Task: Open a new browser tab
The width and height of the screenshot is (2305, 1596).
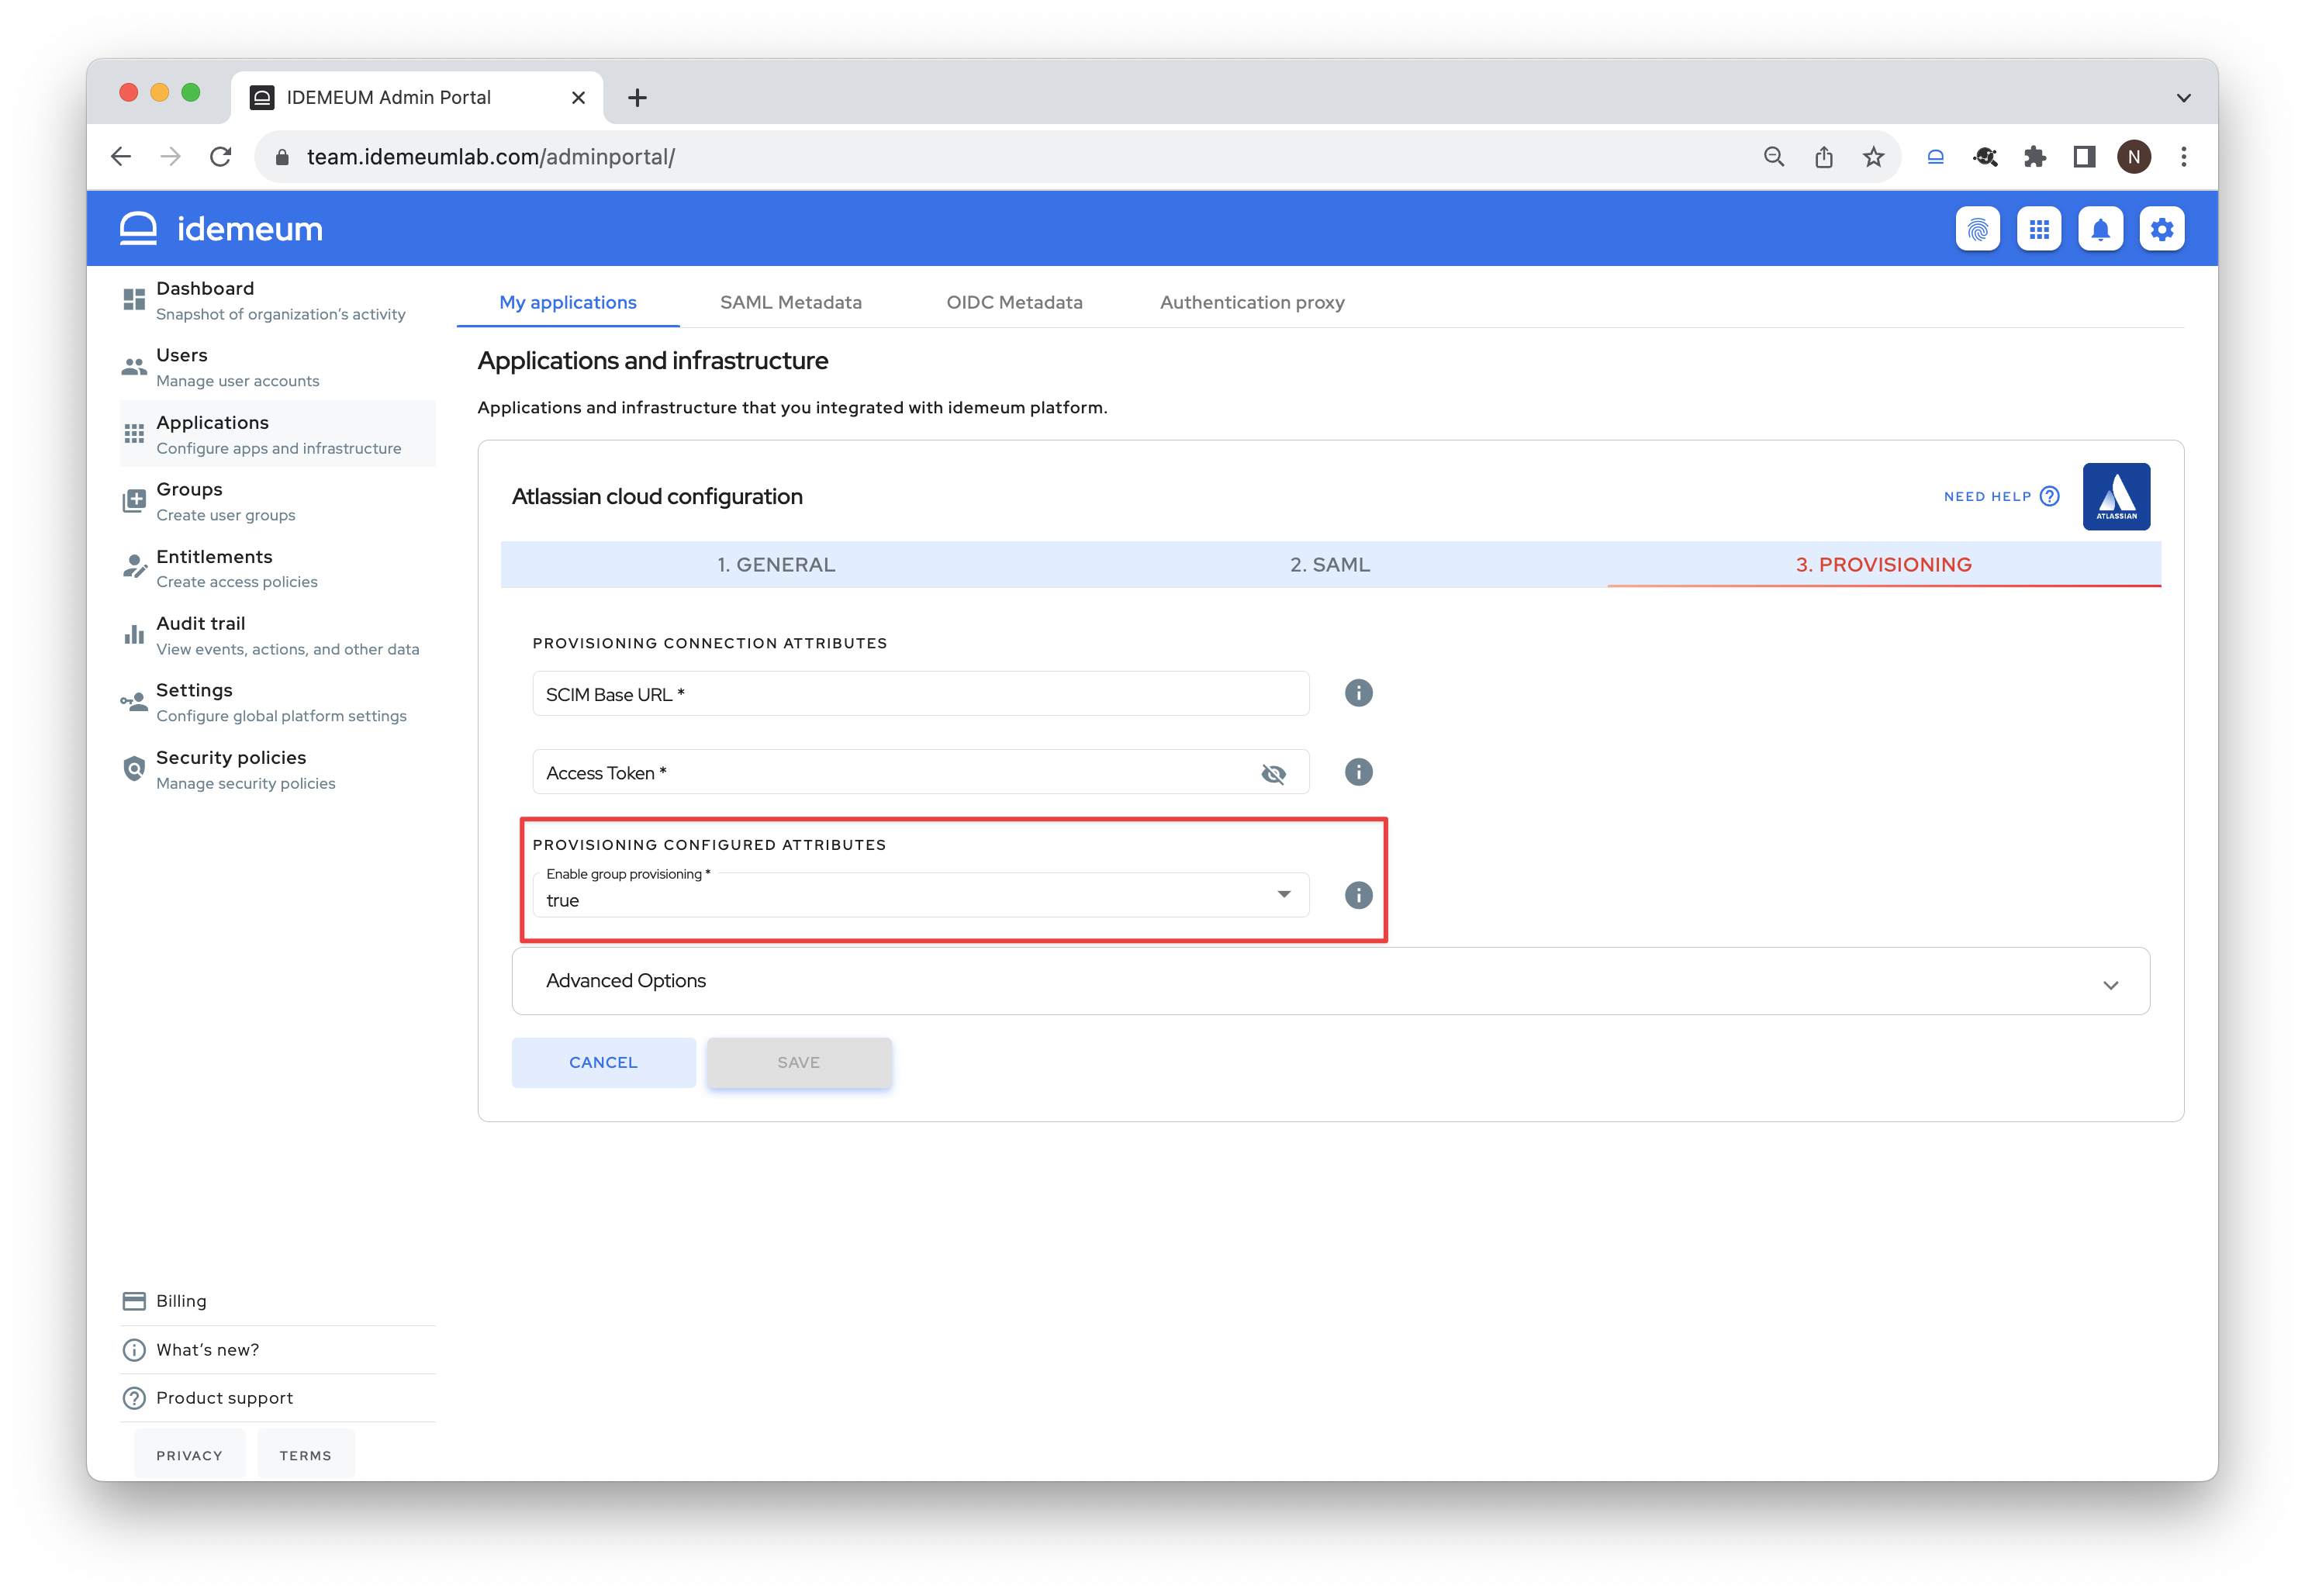Action: point(637,97)
